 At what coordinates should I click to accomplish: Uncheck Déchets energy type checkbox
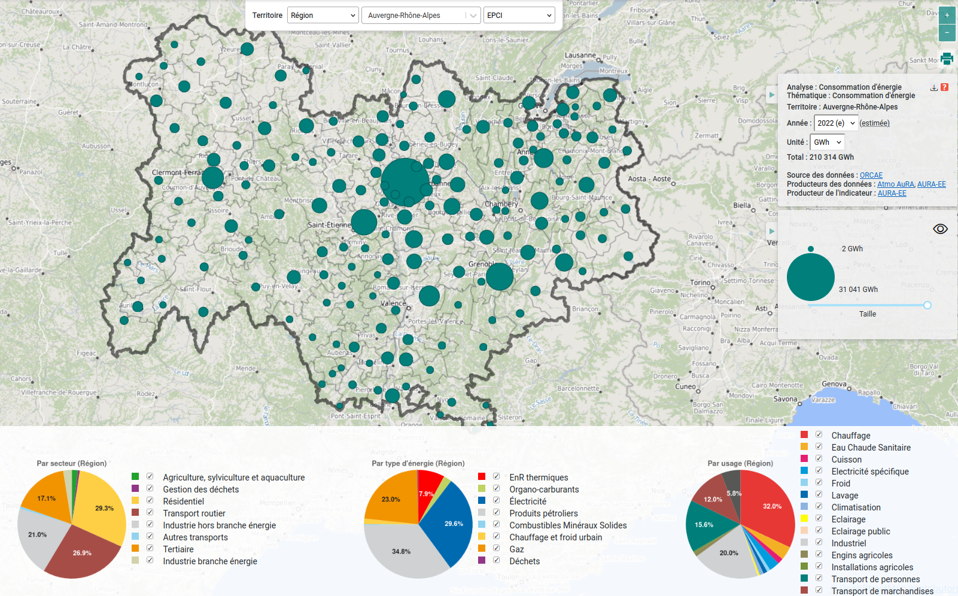pos(496,560)
